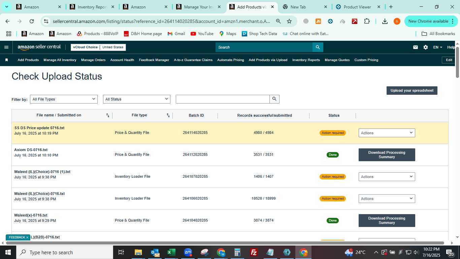Open the orange Chrome profile avatar
This screenshot has height=259, width=460.
[397, 21]
